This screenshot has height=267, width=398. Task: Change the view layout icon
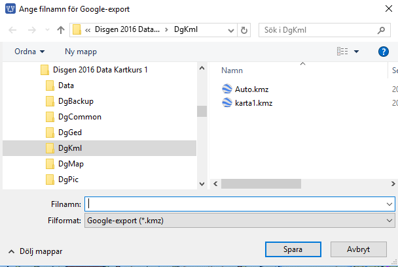click(342, 52)
